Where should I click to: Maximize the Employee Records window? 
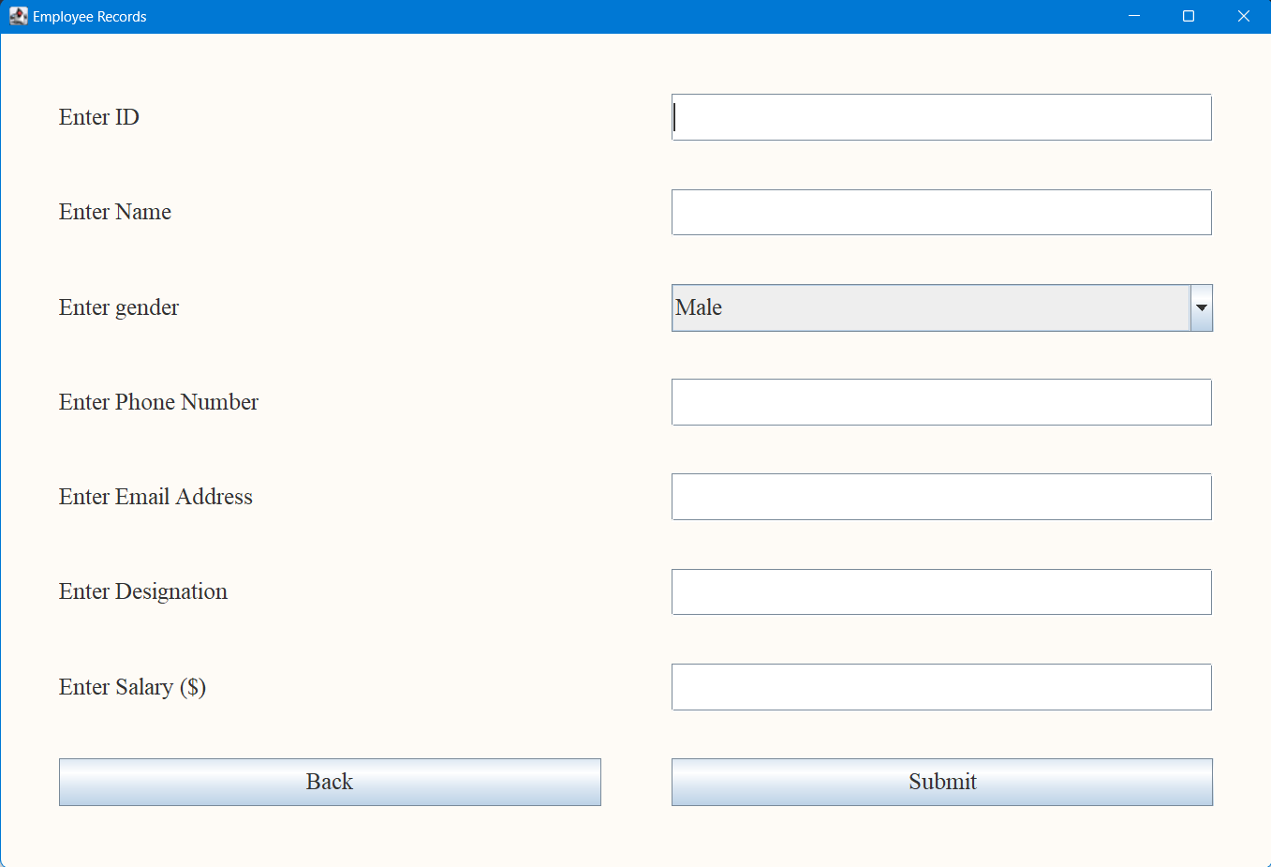coord(1189,16)
